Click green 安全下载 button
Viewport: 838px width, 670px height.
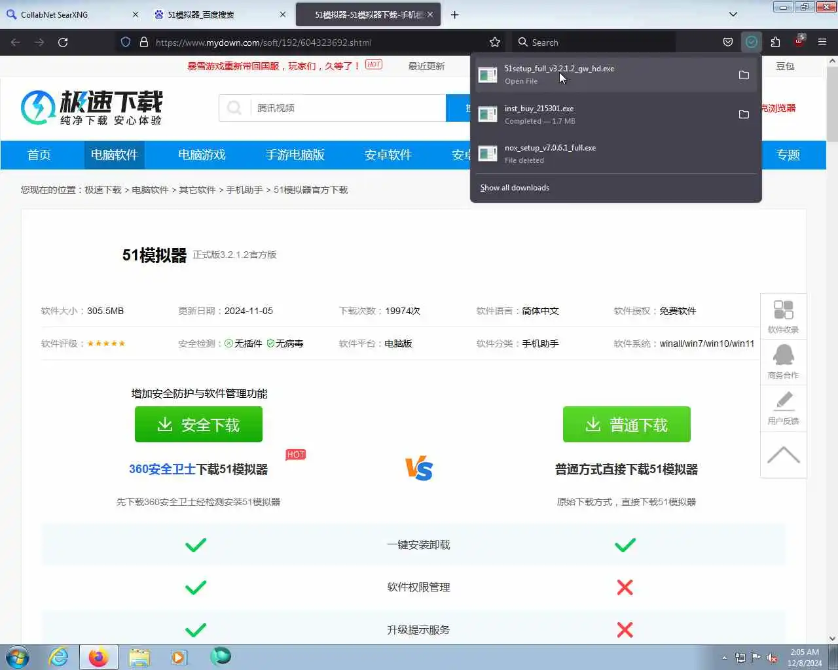[198, 425]
